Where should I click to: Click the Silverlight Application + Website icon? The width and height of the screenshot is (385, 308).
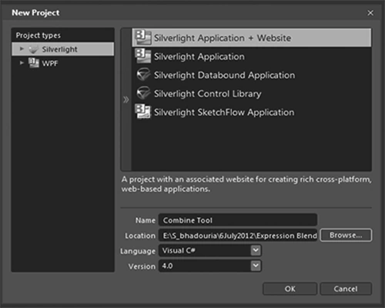(143, 38)
